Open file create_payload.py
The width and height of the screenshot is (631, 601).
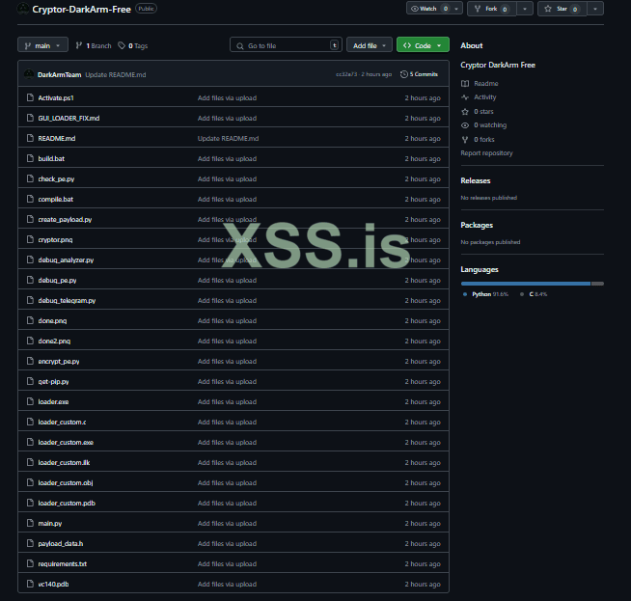(x=65, y=220)
